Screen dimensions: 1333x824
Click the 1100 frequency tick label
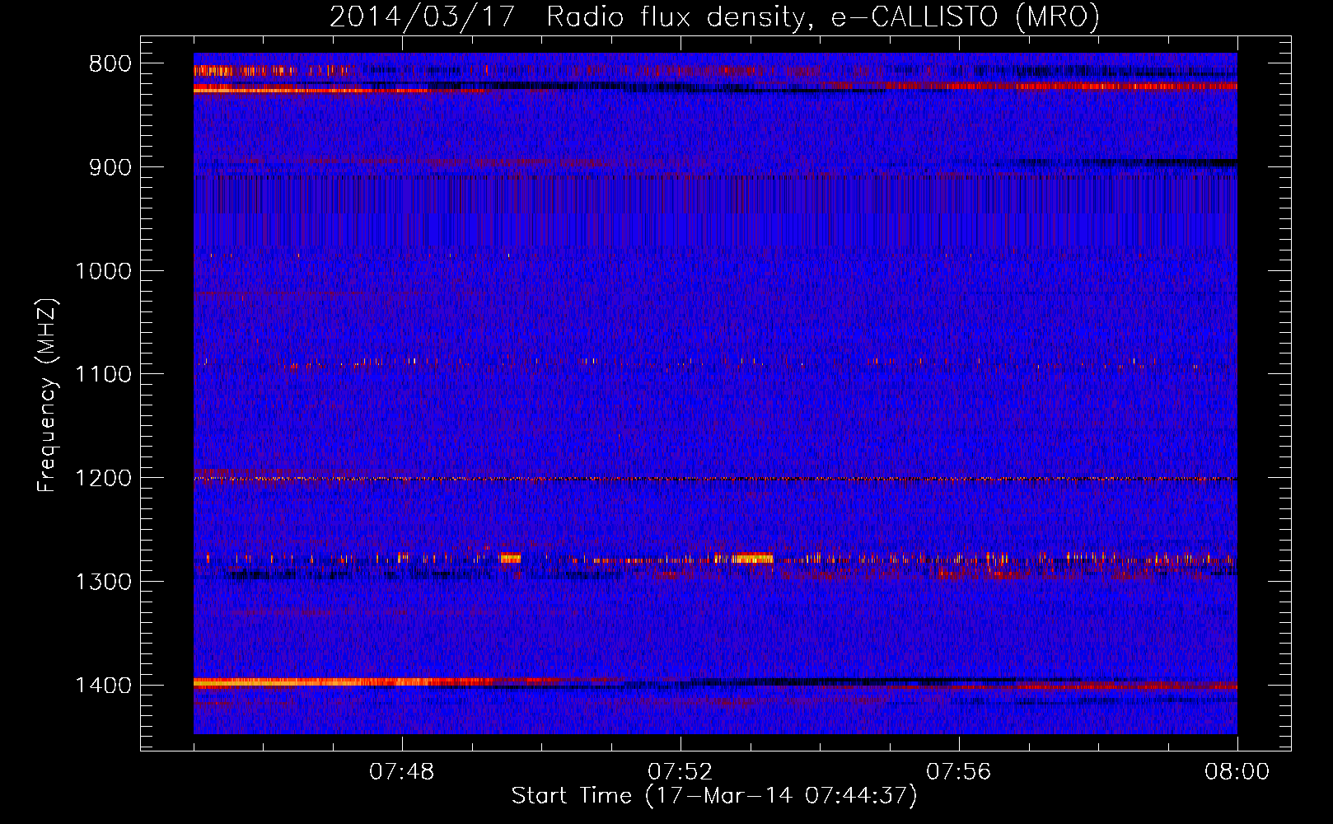[103, 374]
